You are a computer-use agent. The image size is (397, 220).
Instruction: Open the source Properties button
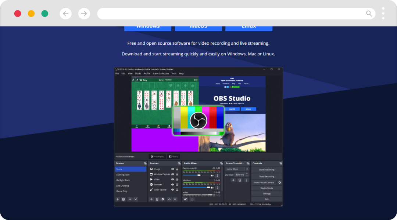pos(157,157)
